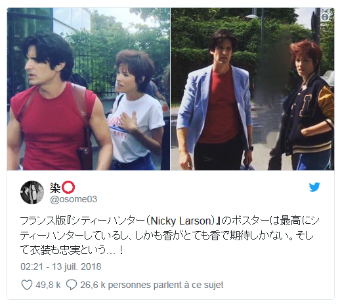The height and width of the screenshot is (307, 342).
Task: View the right photo with blue blazer
Action: coord(253,89)
